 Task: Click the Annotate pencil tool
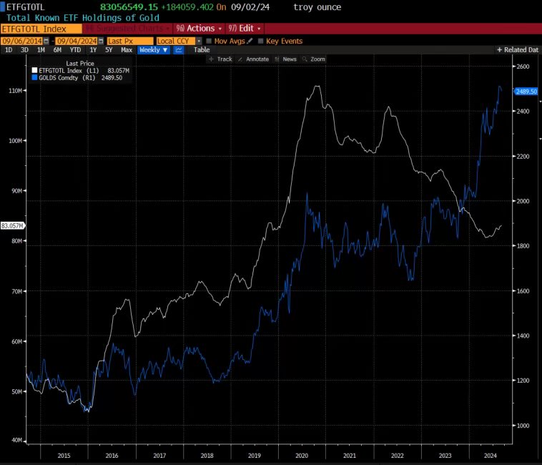point(253,59)
